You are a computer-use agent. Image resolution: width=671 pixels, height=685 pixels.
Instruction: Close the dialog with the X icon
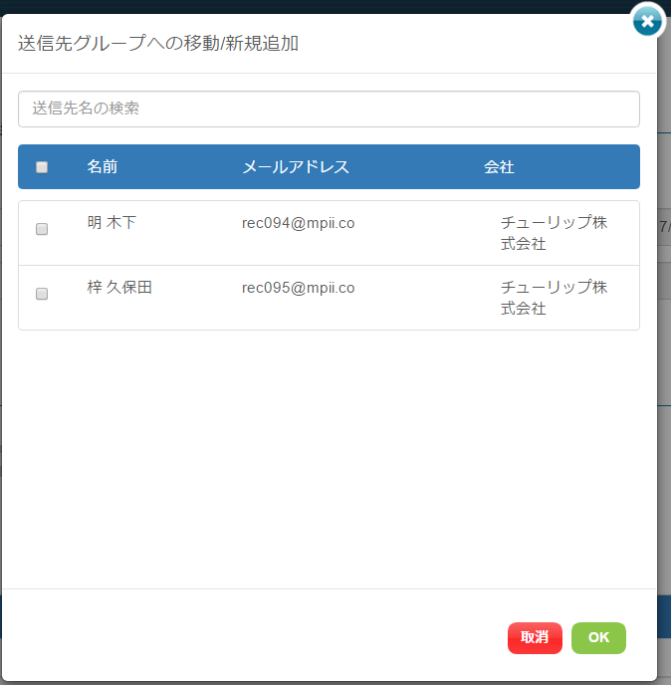click(x=648, y=20)
